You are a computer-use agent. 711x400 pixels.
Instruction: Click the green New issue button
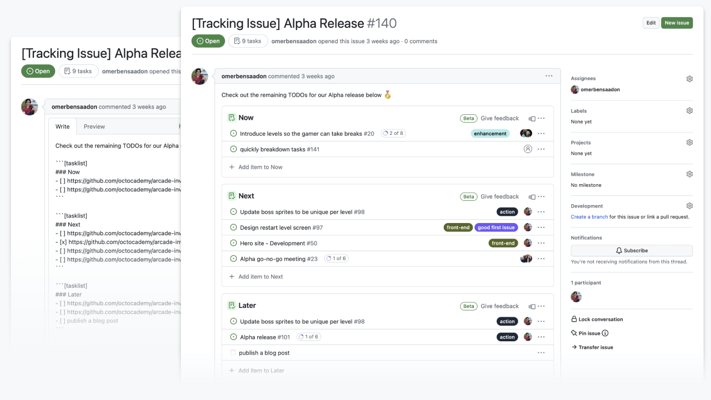[677, 23]
